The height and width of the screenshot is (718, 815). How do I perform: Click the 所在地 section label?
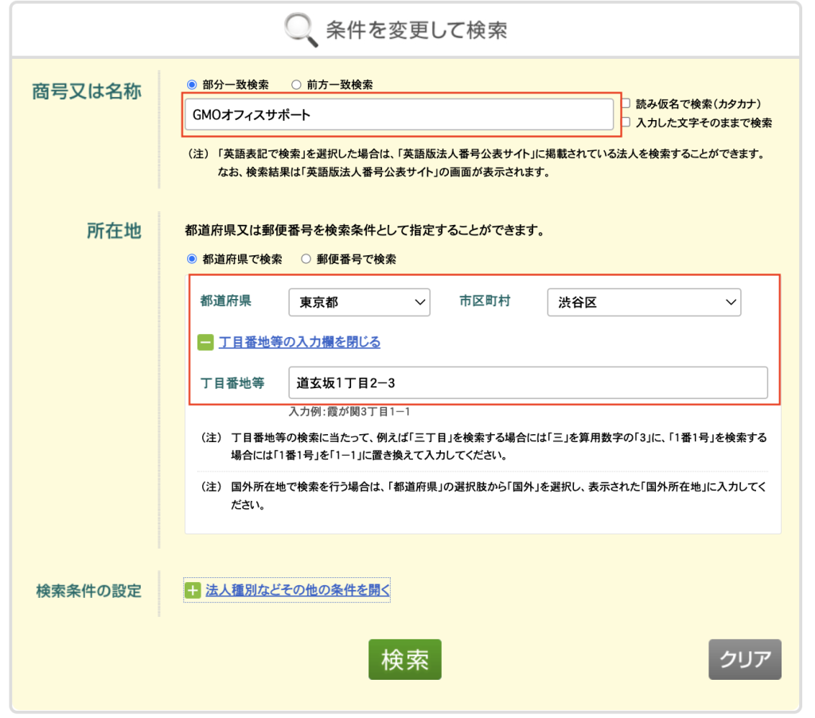(x=114, y=231)
